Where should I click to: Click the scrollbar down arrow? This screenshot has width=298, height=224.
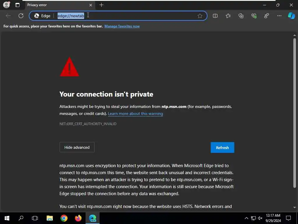tap(295, 207)
